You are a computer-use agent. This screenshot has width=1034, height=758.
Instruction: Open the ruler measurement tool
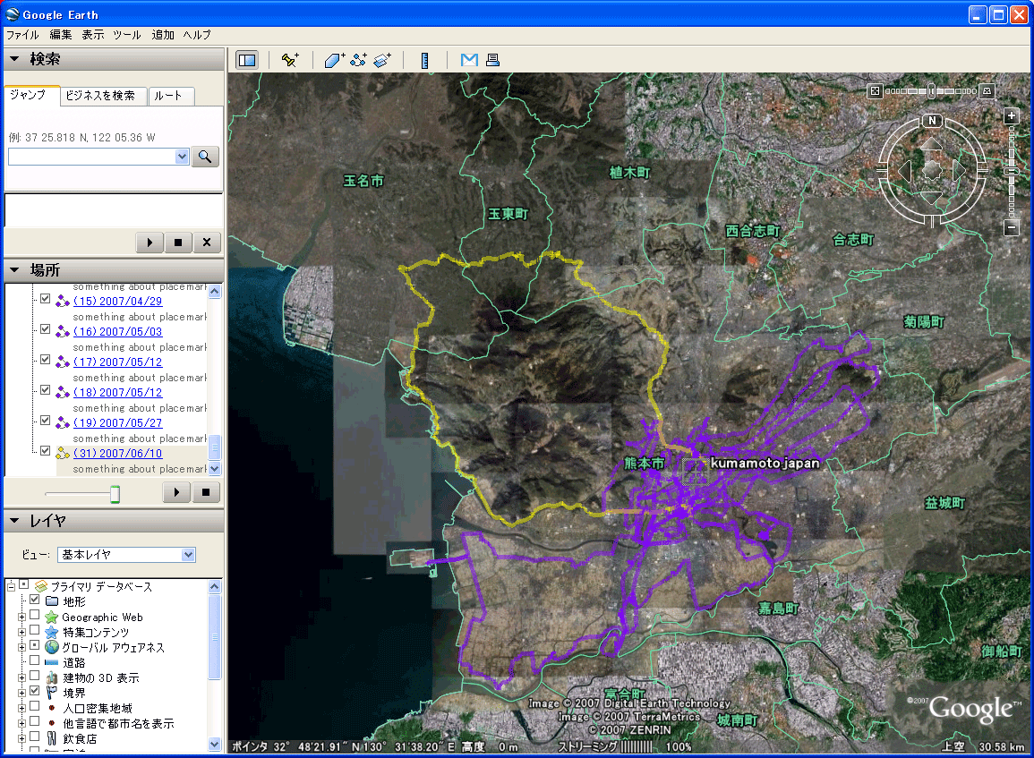pyautogui.click(x=424, y=60)
